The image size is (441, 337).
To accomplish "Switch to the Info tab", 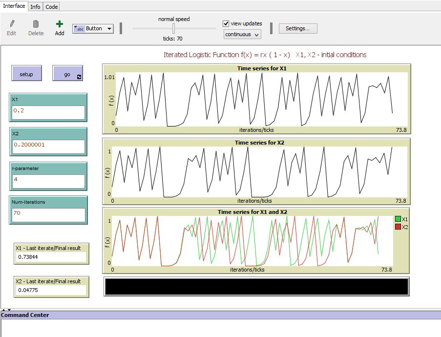I will pyautogui.click(x=35, y=7).
